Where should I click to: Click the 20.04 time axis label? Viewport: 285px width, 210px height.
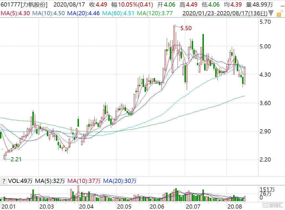point(86,207)
